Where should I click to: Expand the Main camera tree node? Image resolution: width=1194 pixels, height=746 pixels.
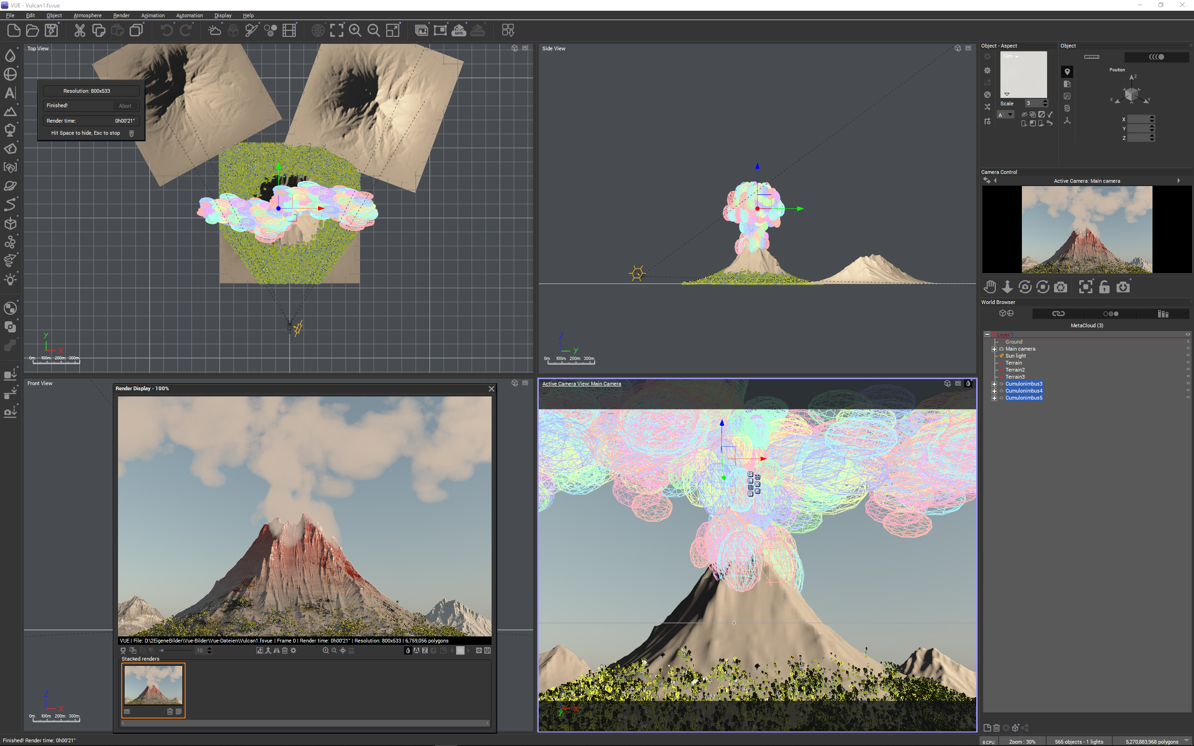tap(994, 349)
